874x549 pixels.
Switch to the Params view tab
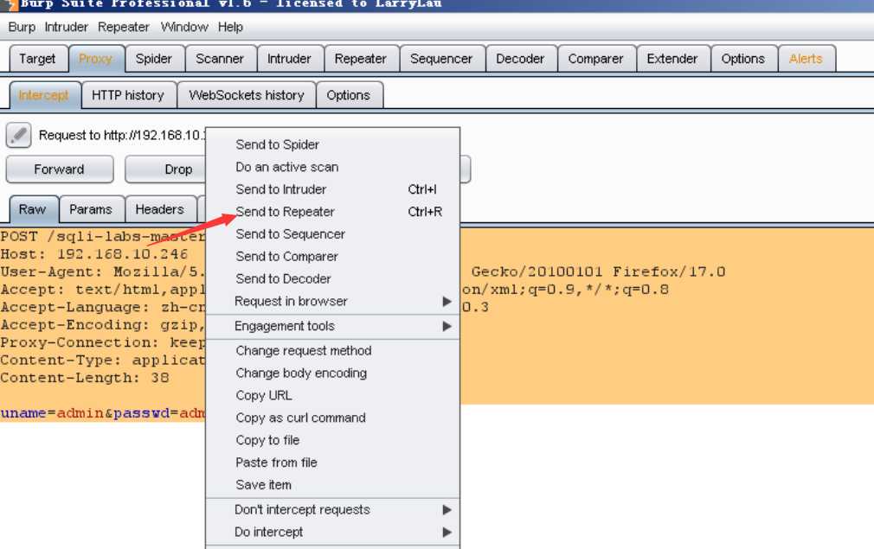[91, 209]
